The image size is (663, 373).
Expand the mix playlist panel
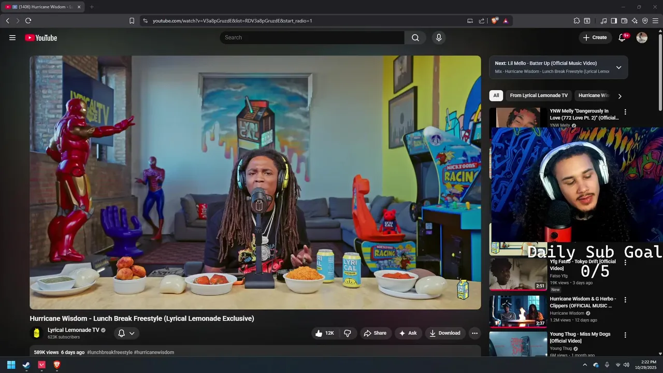tap(618, 67)
